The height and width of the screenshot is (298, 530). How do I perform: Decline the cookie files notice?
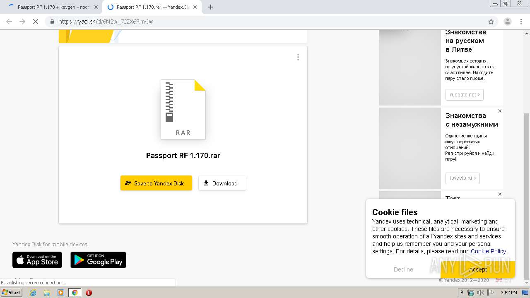403,269
